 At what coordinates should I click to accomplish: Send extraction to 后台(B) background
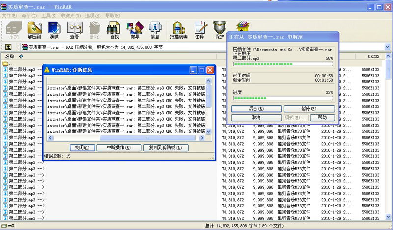click(x=256, y=109)
